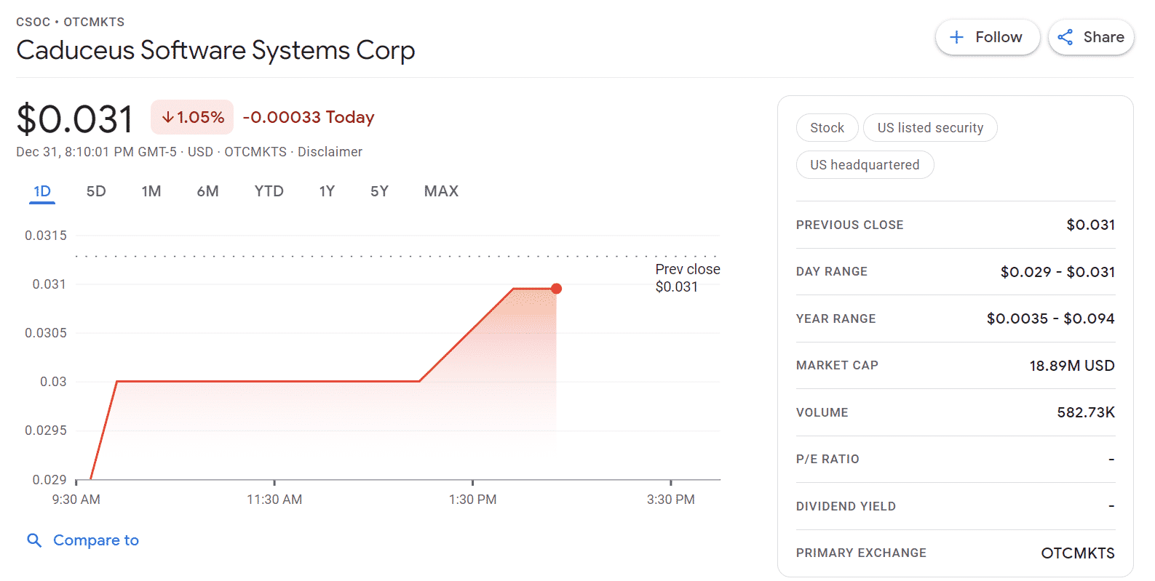The height and width of the screenshot is (581, 1155).
Task: Click the plus icon in Follow button
Action: [x=957, y=37]
